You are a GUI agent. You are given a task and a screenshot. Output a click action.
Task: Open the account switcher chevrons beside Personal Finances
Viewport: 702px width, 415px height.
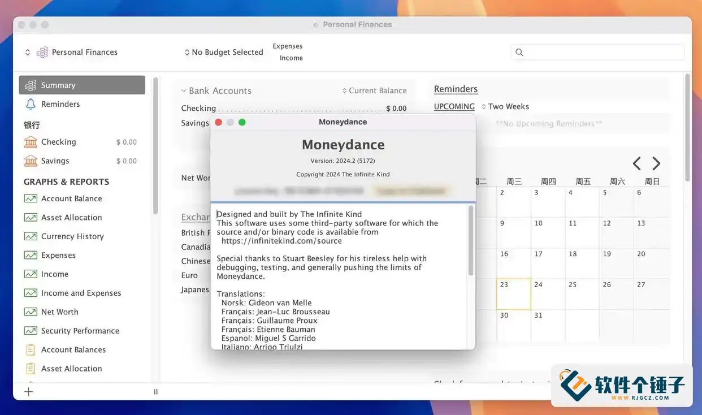[28, 52]
